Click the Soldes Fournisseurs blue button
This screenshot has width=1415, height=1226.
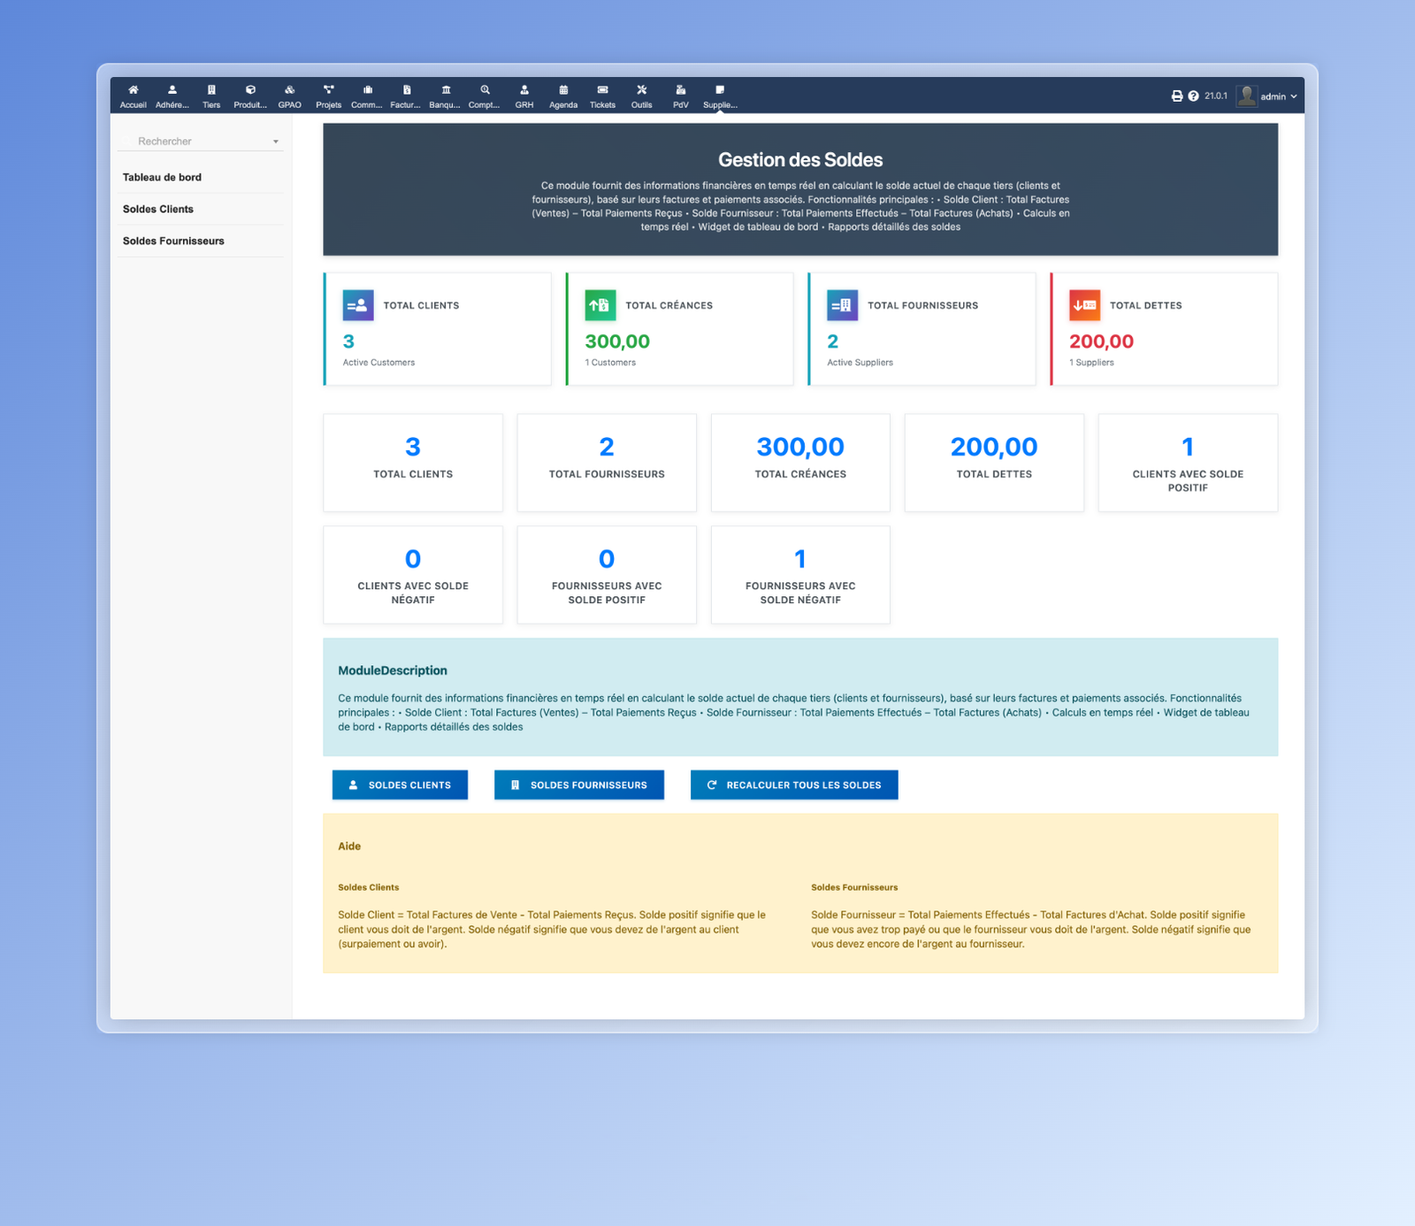(579, 785)
